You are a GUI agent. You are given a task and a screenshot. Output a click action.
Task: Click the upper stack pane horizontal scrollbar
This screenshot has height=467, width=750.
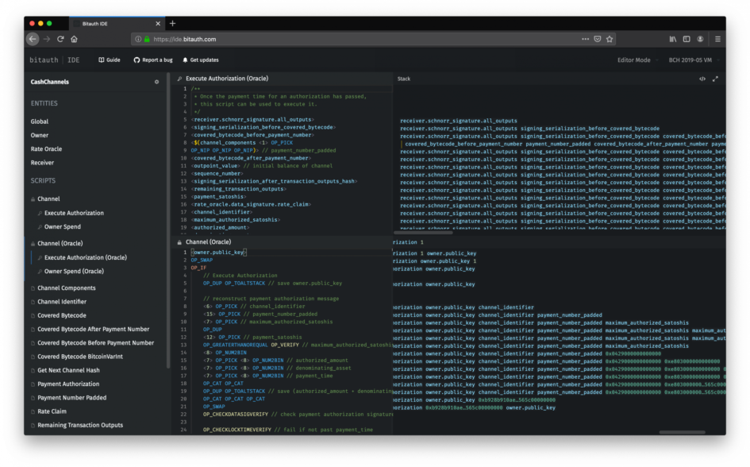click(423, 233)
